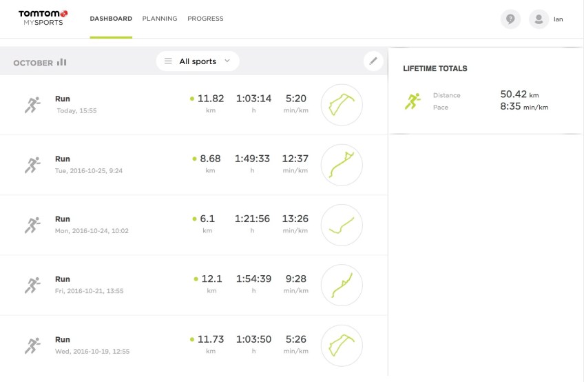
Task: Open route map thumbnail of 12.1 km run
Action: (x=342, y=285)
